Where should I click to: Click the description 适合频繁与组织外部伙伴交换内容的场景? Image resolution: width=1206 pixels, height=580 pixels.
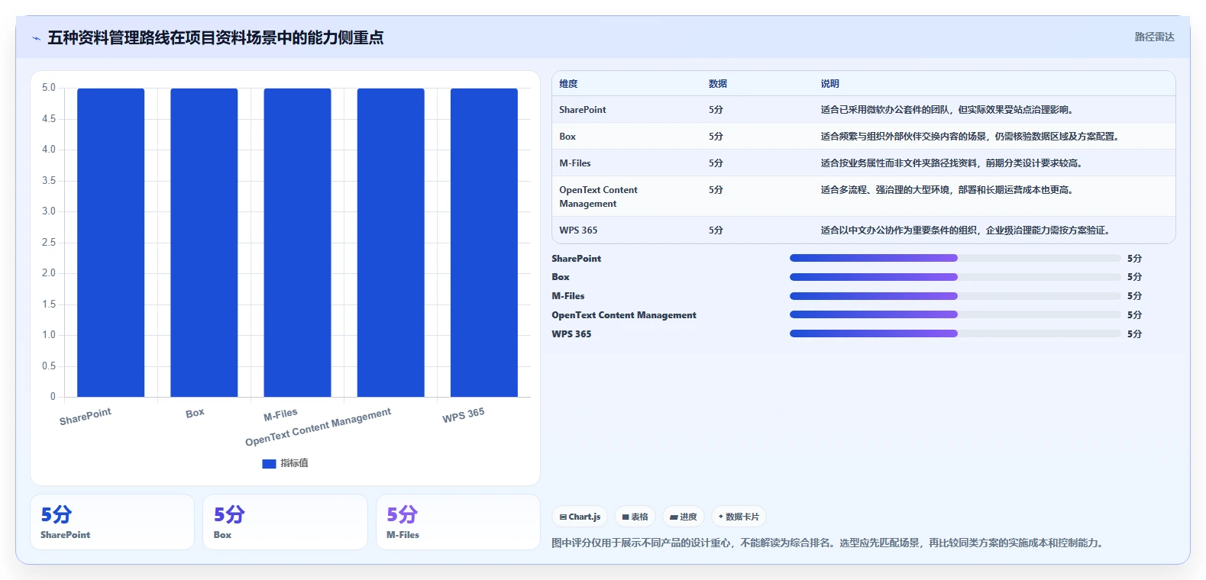pos(972,137)
